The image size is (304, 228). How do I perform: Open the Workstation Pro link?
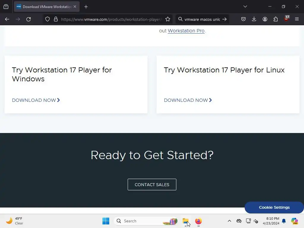[x=186, y=31]
